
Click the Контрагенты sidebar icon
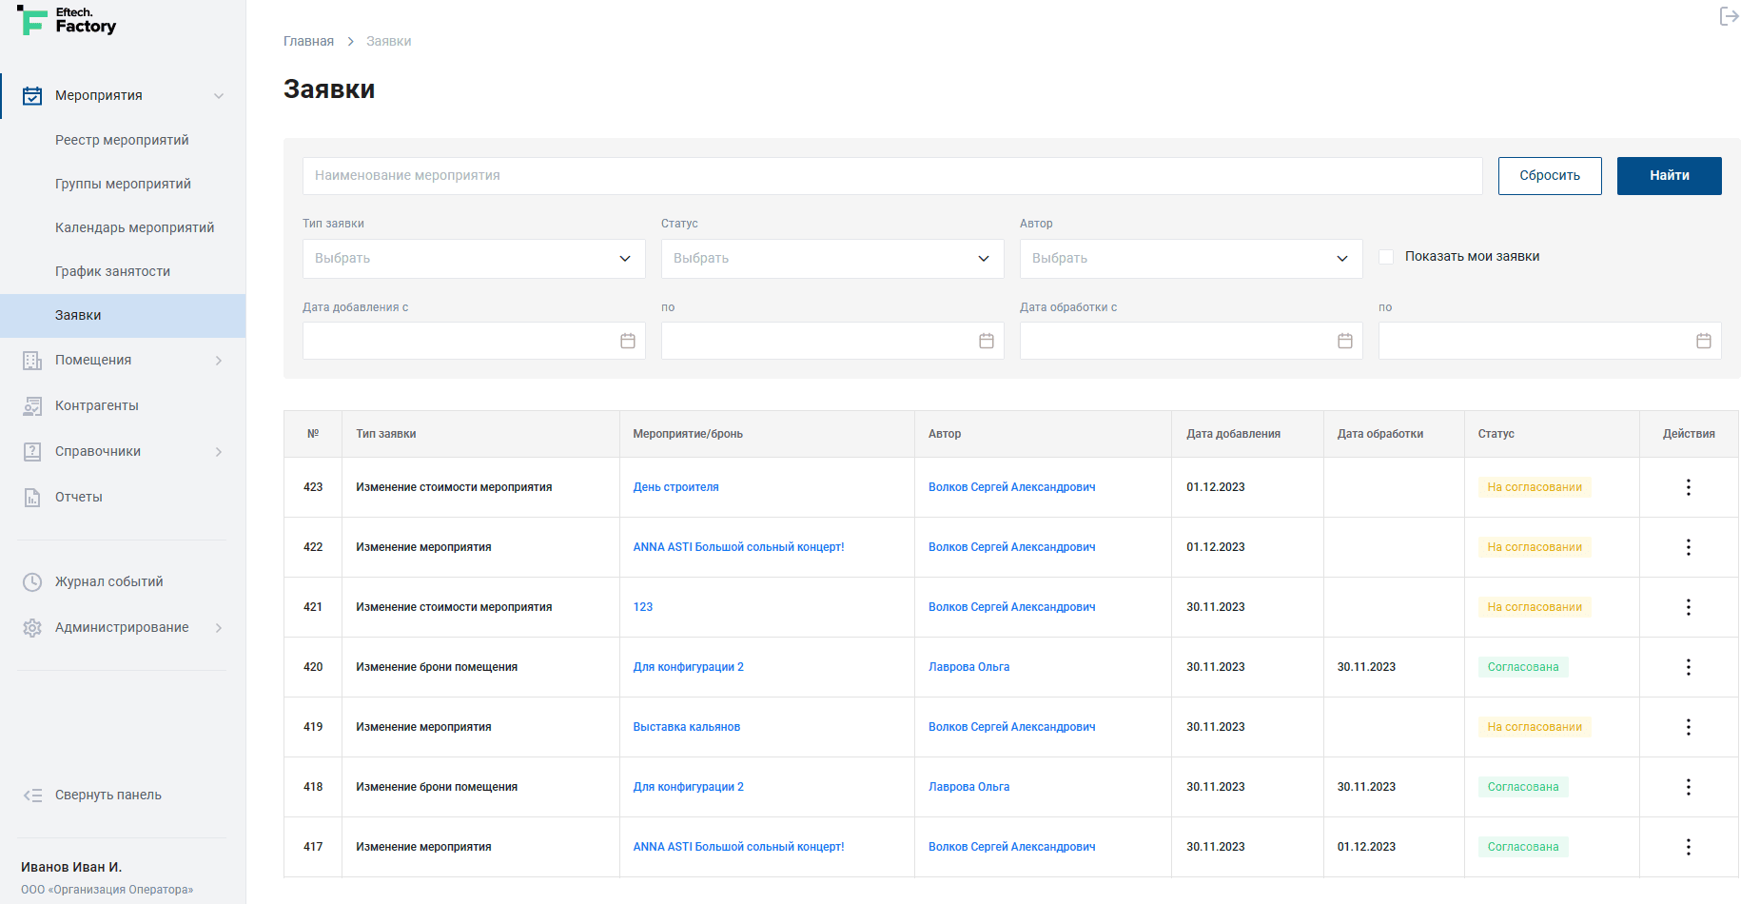coord(32,406)
